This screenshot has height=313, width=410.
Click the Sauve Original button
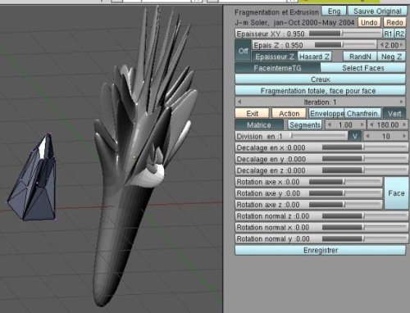[x=377, y=11]
